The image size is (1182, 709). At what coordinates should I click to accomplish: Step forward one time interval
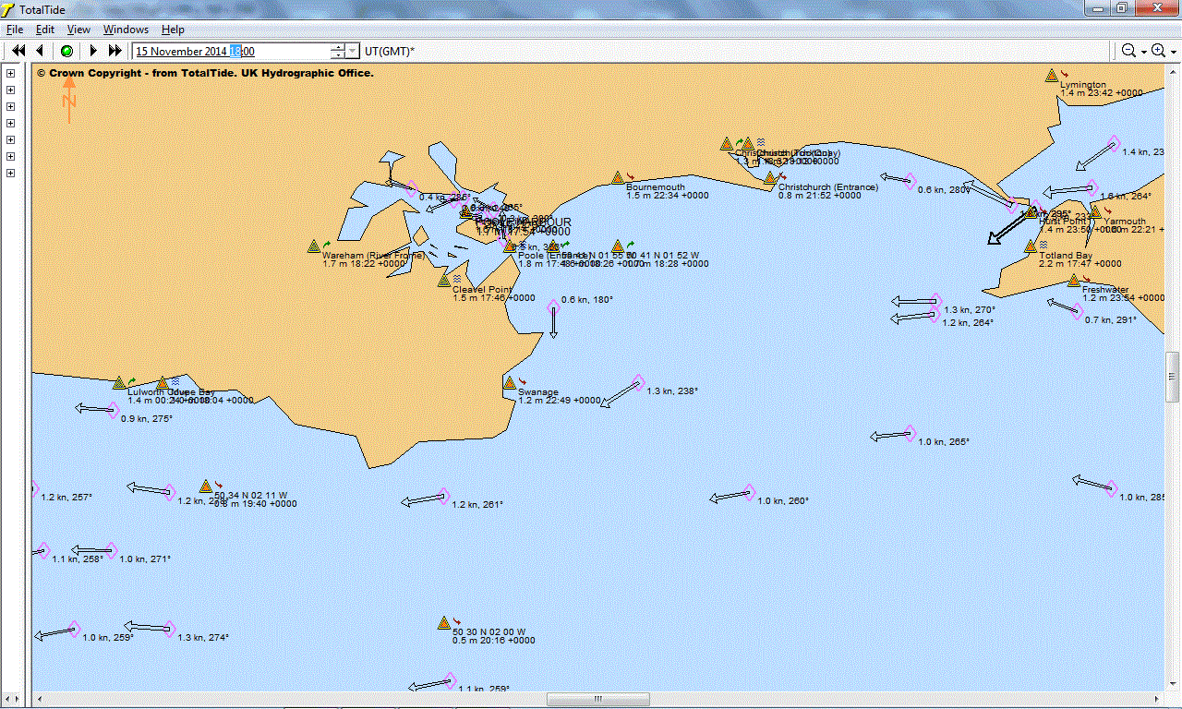pyautogui.click(x=93, y=51)
